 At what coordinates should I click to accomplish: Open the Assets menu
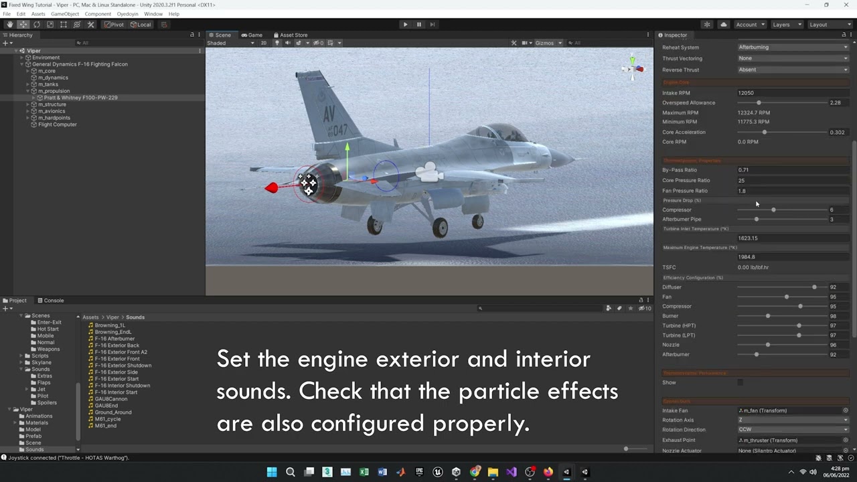pyautogui.click(x=38, y=14)
